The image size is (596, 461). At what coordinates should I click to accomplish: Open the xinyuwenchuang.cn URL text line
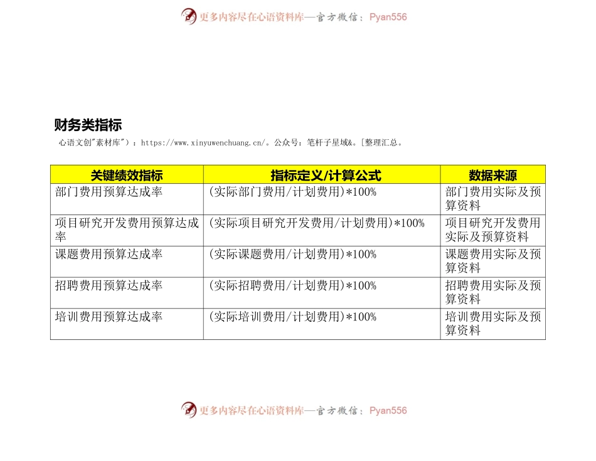(x=231, y=142)
